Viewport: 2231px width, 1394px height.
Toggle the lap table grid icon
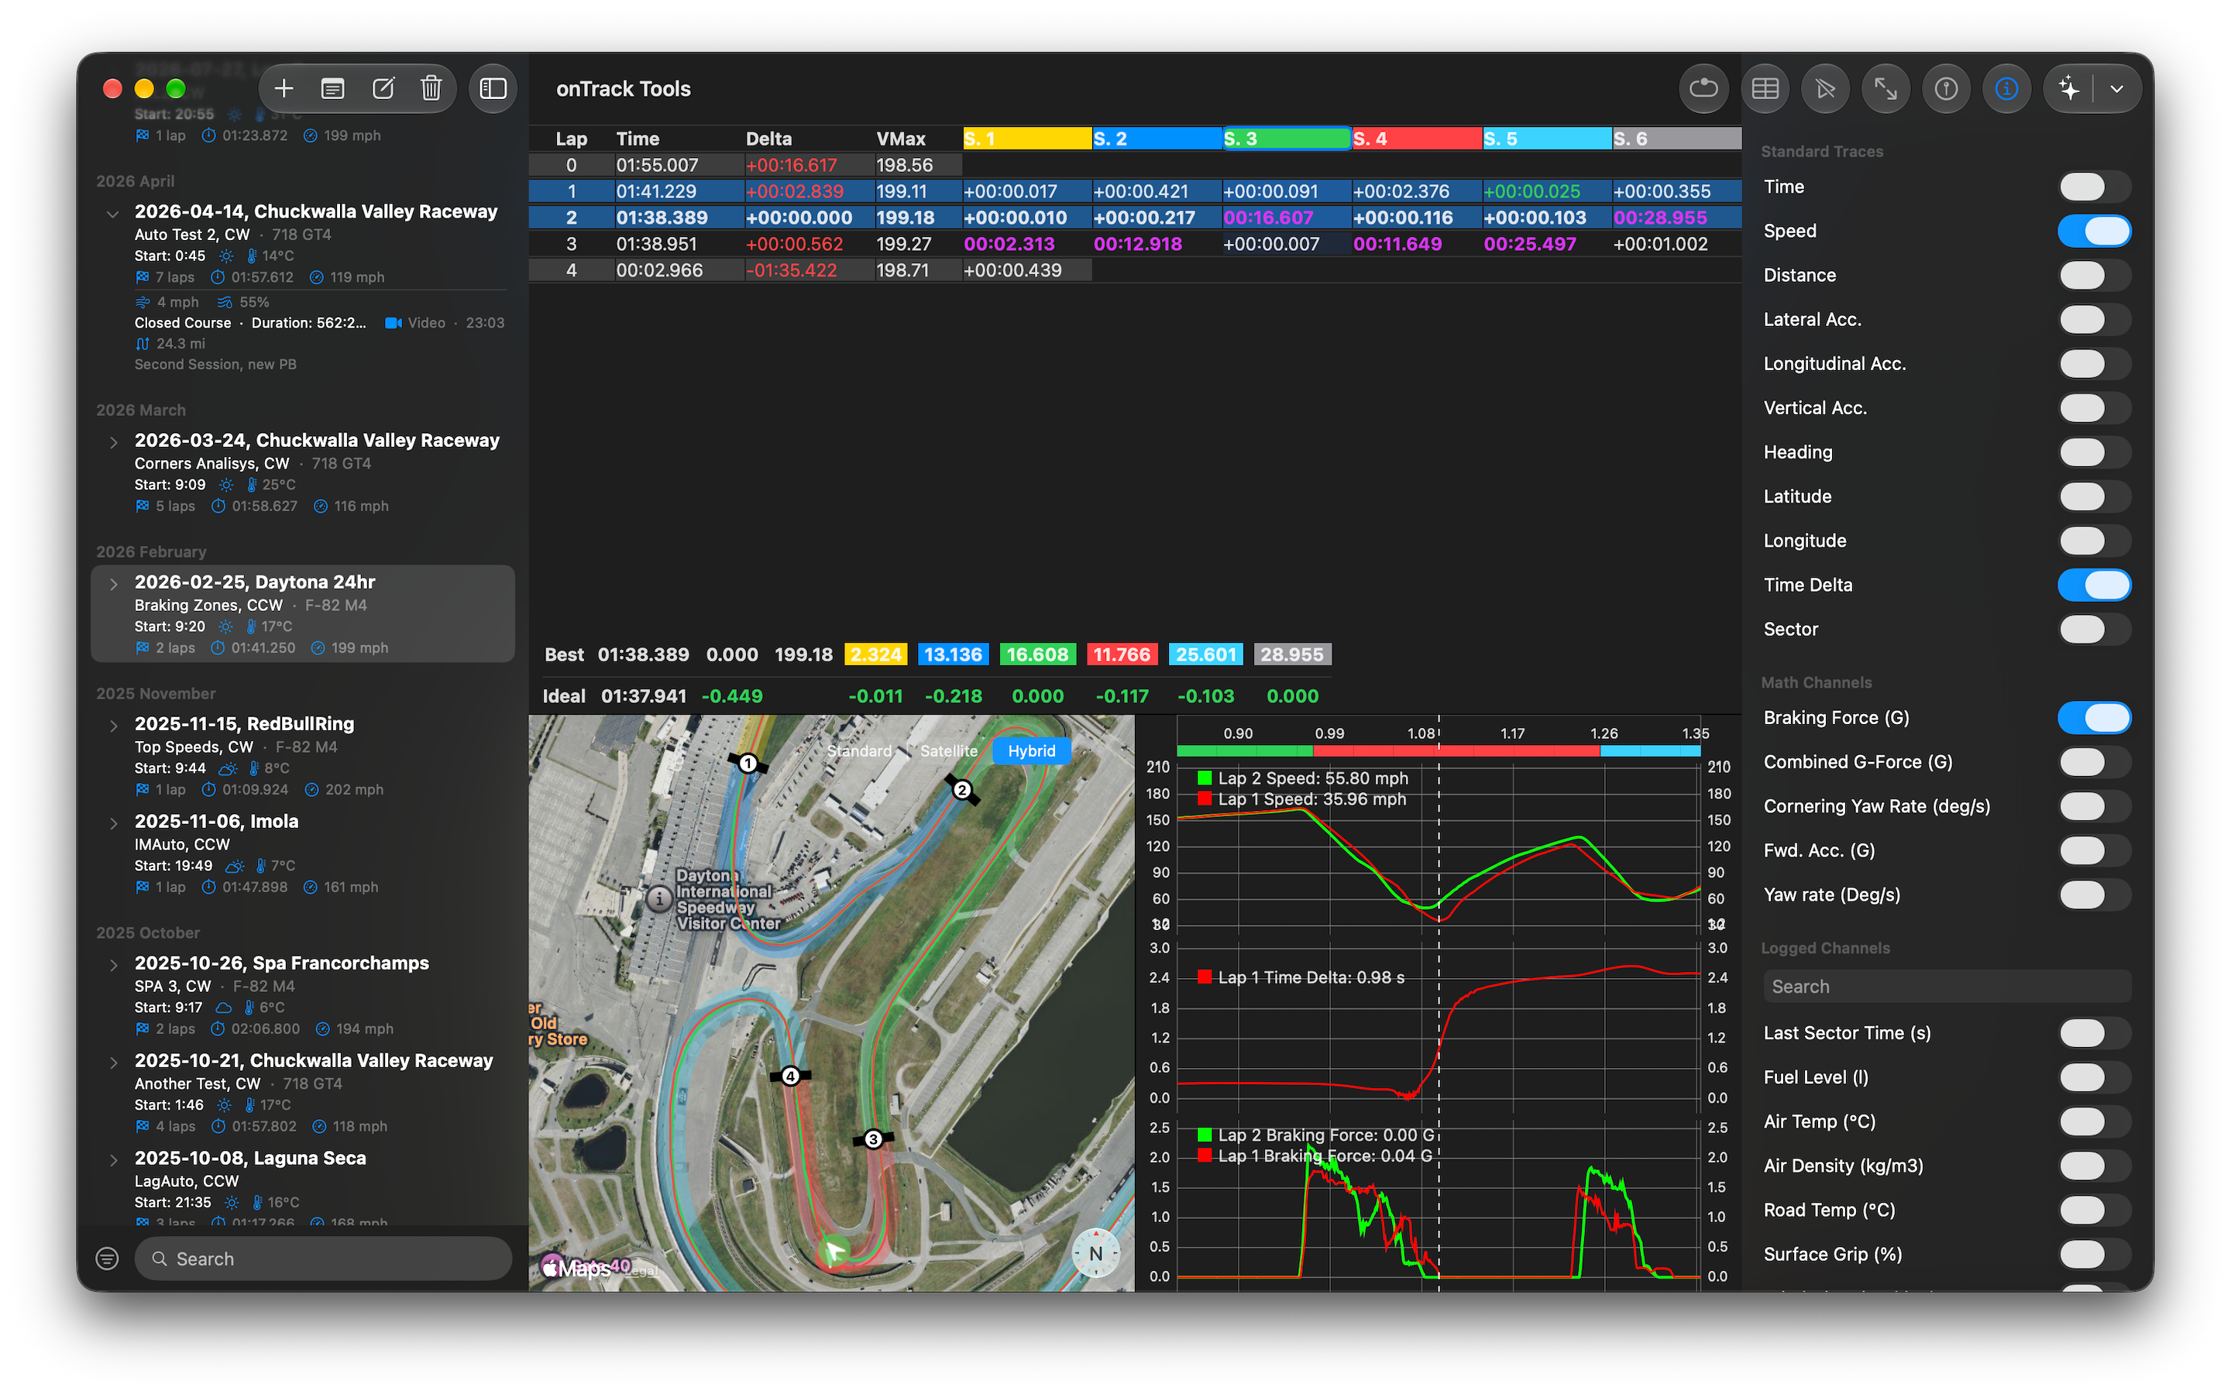click(x=1765, y=88)
